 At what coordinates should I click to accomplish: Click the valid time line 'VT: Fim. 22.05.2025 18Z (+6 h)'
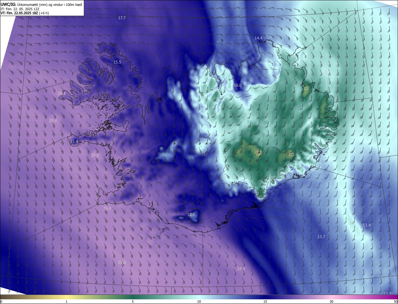25,13
